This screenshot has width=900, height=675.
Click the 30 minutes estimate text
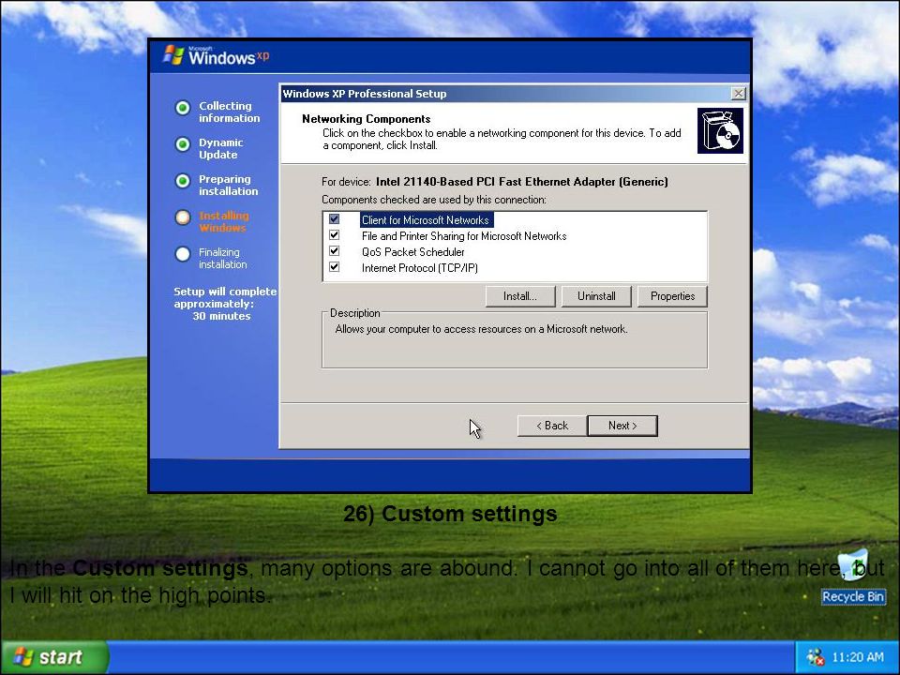point(221,316)
